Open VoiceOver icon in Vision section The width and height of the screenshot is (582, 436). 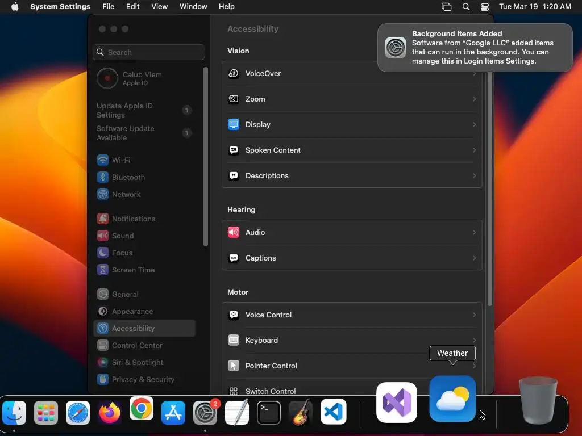[233, 73]
